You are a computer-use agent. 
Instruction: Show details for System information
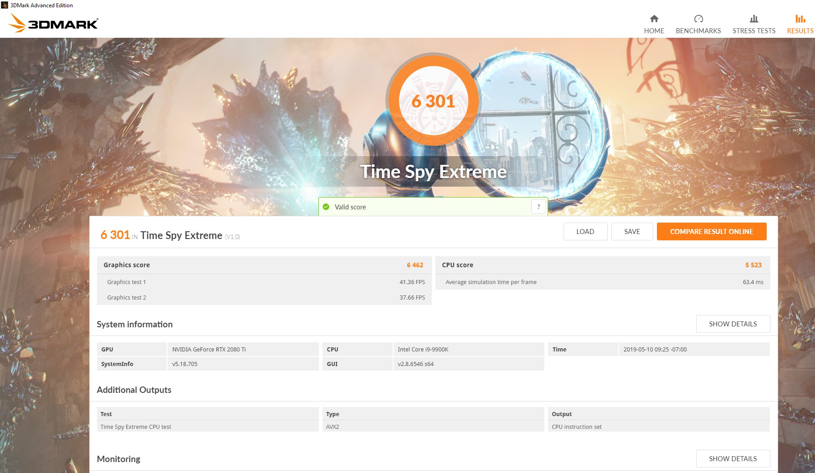point(733,324)
